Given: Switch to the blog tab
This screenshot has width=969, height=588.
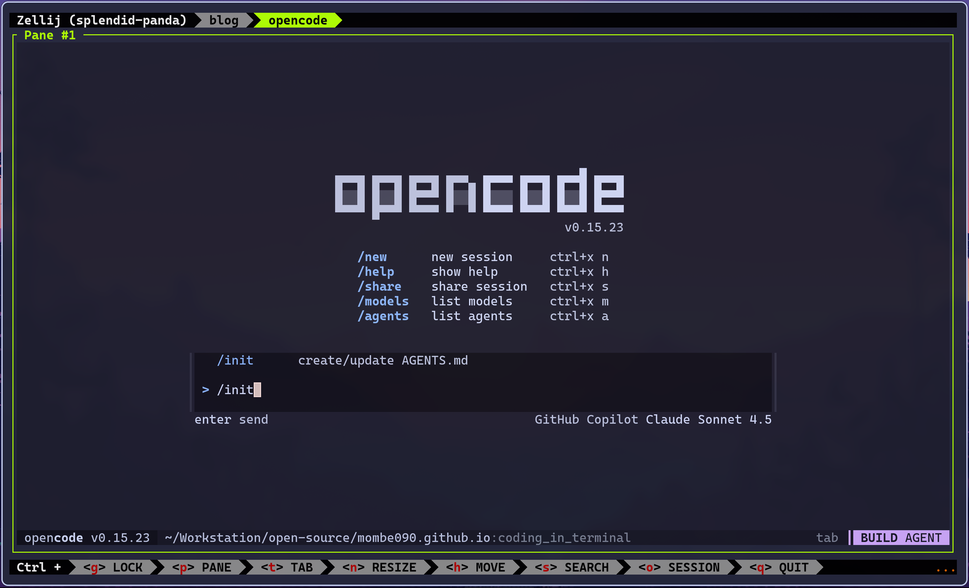Looking at the screenshot, I should coord(223,20).
